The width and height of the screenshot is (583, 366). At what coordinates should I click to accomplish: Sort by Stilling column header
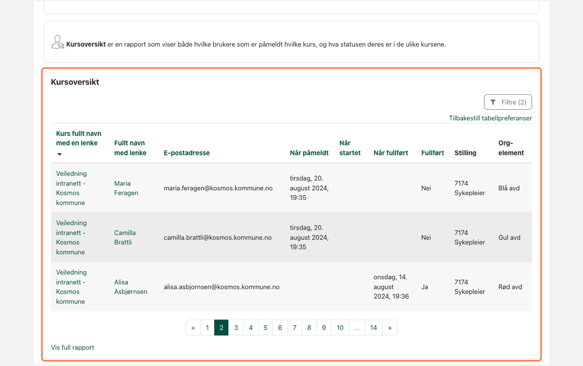tap(465, 152)
